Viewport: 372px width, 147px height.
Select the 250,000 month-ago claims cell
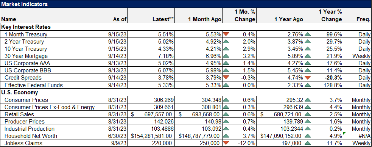click(199, 143)
